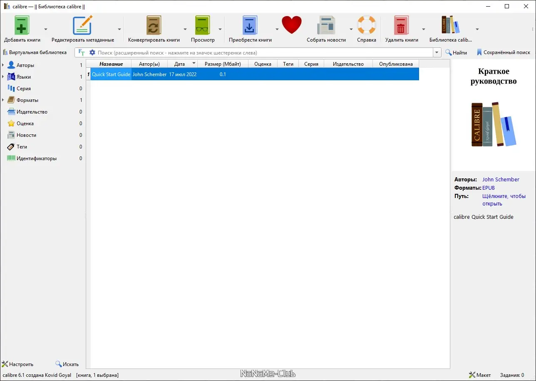
Task: Open the View dropdown arrow
Action: [220, 29]
